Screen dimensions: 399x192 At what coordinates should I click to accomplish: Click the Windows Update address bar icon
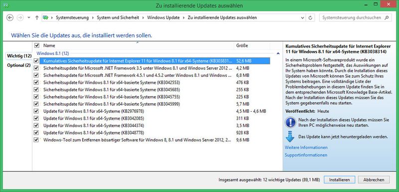point(45,18)
